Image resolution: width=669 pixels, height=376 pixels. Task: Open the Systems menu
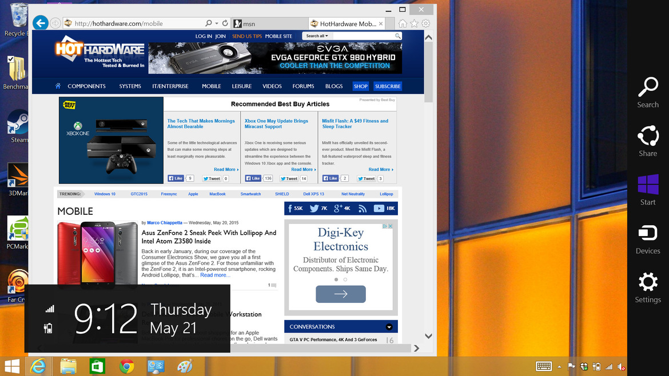coord(130,86)
